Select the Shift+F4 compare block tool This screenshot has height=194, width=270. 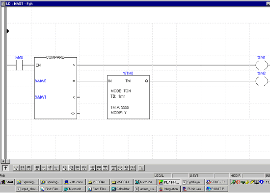pyautogui.click(x=105, y=168)
